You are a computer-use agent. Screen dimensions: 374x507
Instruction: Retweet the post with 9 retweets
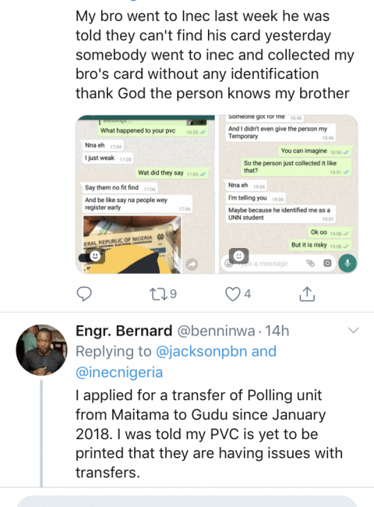158,293
